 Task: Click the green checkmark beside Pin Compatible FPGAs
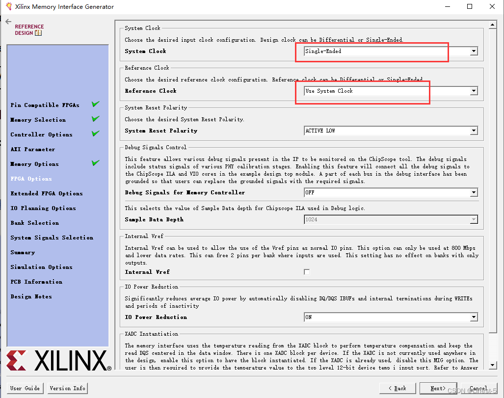coord(96,104)
